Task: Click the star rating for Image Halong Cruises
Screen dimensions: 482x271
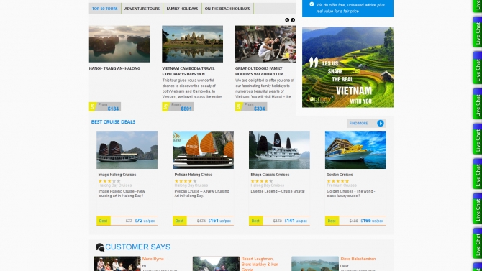Action: pyautogui.click(x=109, y=181)
